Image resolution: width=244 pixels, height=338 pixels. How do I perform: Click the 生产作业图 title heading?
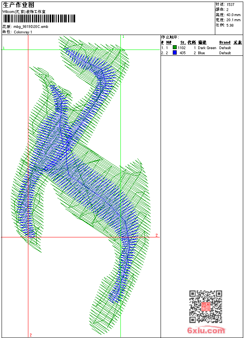(x=18, y=5)
